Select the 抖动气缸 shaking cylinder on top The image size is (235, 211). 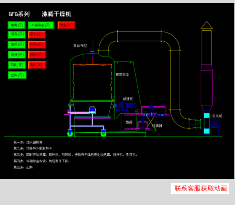click(93, 47)
